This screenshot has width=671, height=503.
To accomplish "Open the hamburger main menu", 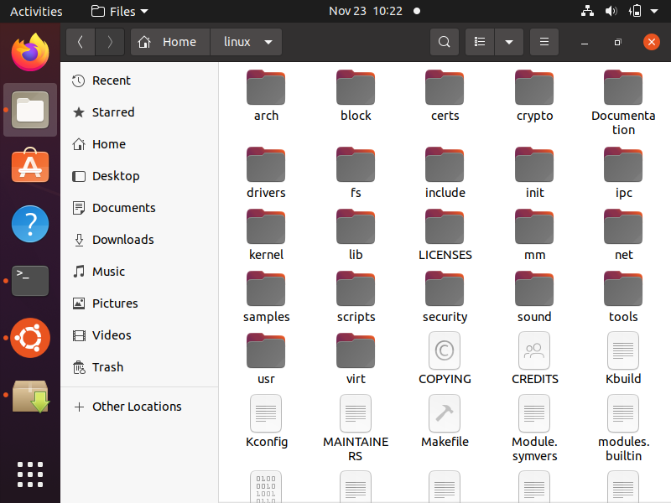I will click(544, 42).
